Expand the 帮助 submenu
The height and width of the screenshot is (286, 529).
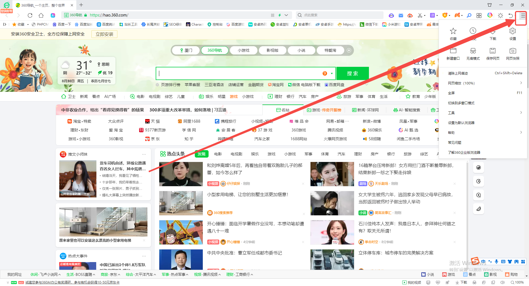[x=483, y=133]
